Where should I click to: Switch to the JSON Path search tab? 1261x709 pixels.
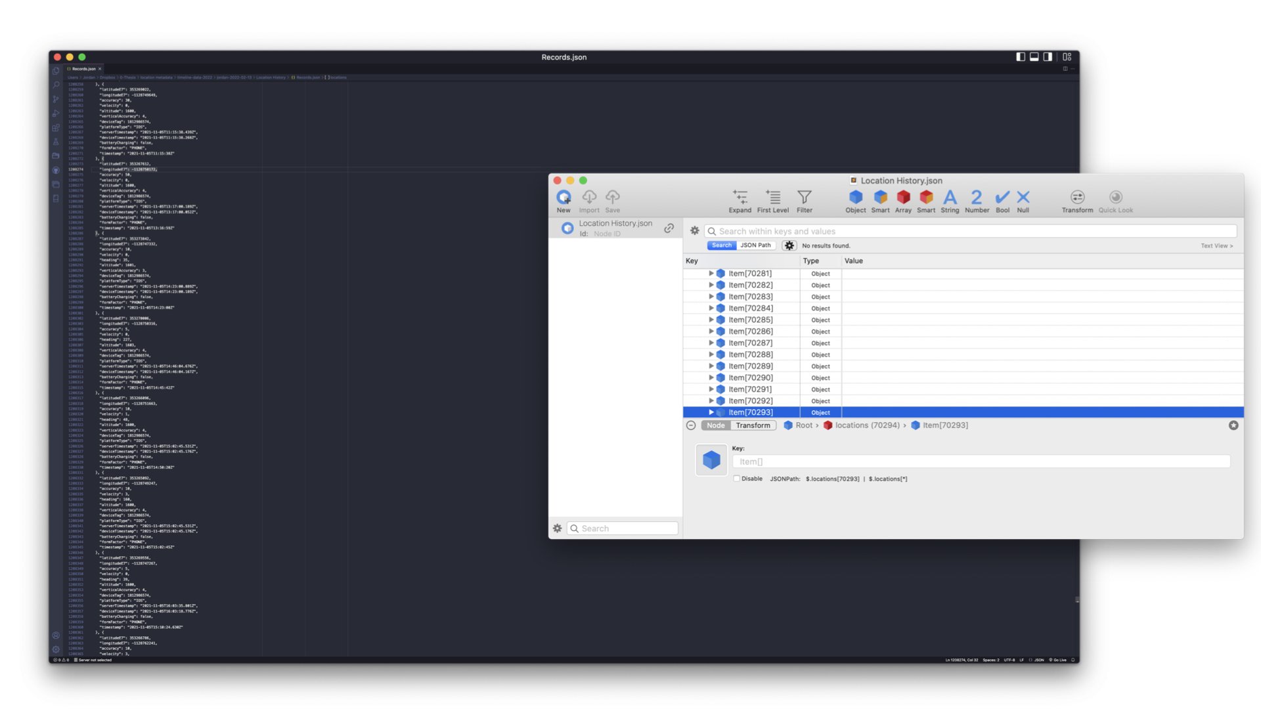[755, 245]
